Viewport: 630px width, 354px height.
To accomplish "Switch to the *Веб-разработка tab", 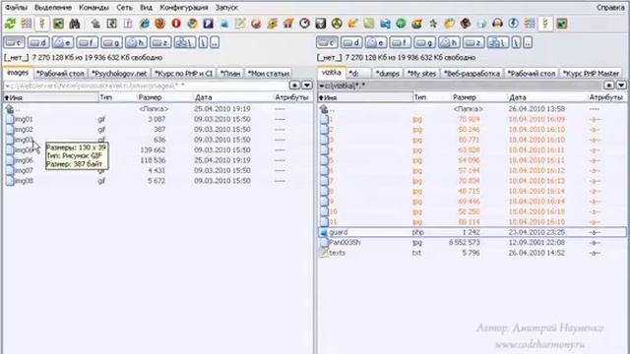I will click(x=472, y=74).
